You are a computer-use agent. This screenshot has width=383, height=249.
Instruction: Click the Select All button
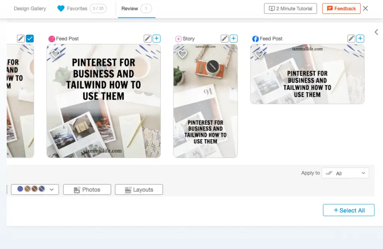pyautogui.click(x=349, y=210)
